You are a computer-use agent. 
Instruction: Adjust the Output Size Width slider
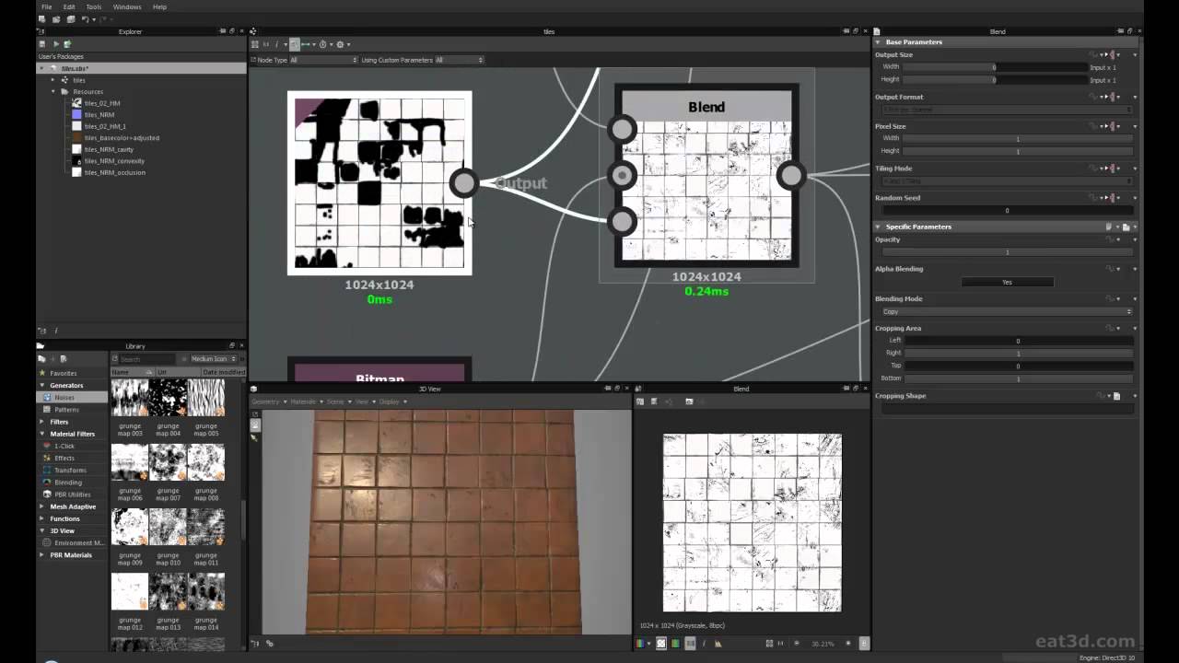pos(995,67)
